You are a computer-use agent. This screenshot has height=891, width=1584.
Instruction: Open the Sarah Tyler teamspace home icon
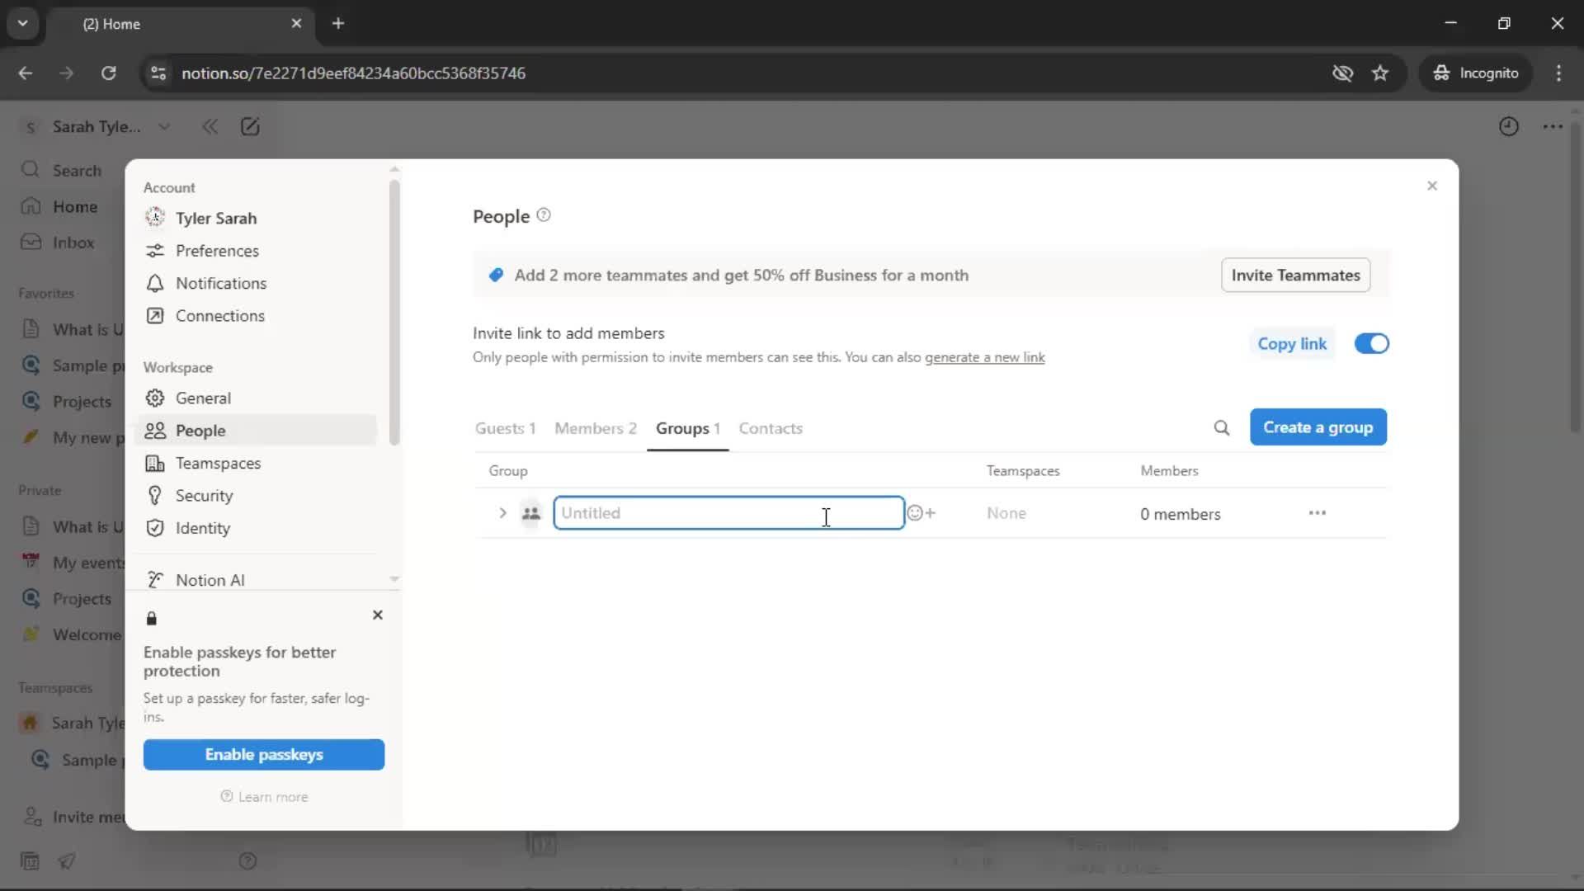(x=30, y=724)
